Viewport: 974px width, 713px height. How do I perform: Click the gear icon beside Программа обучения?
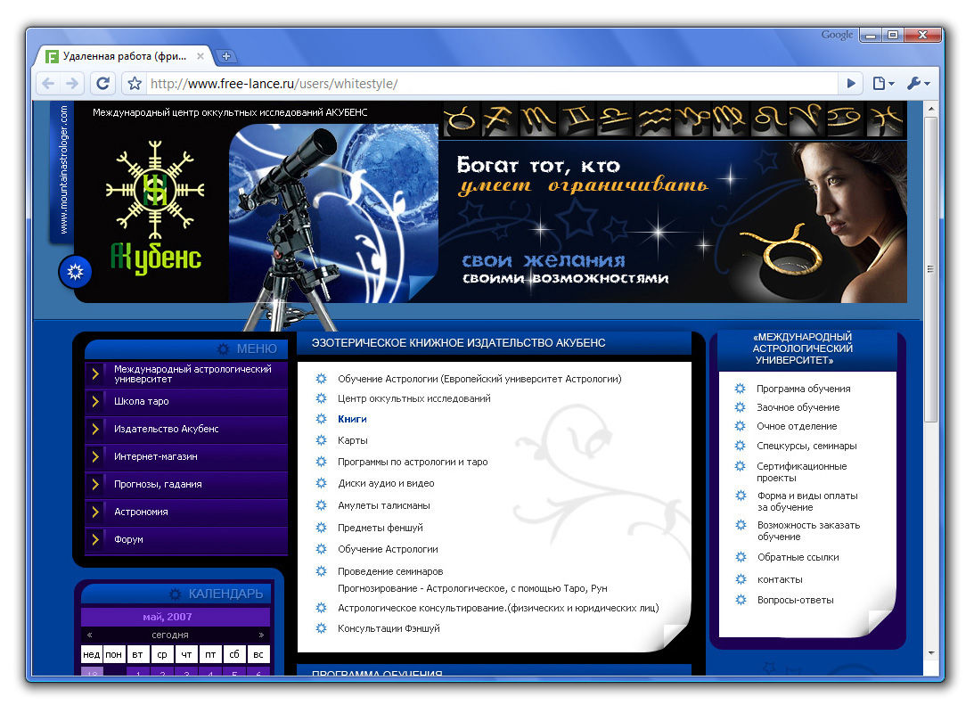tap(740, 389)
